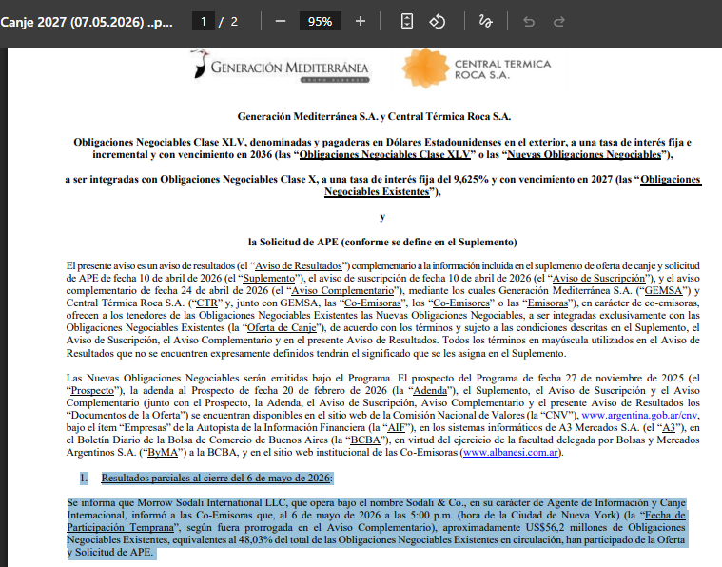
Task: Click the undo arrow icon
Action: (x=529, y=22)
